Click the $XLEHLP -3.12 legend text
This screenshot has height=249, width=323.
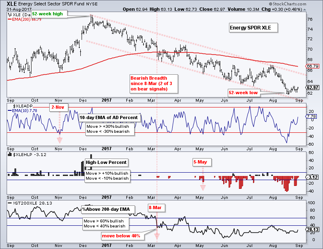tap(29, 154)
